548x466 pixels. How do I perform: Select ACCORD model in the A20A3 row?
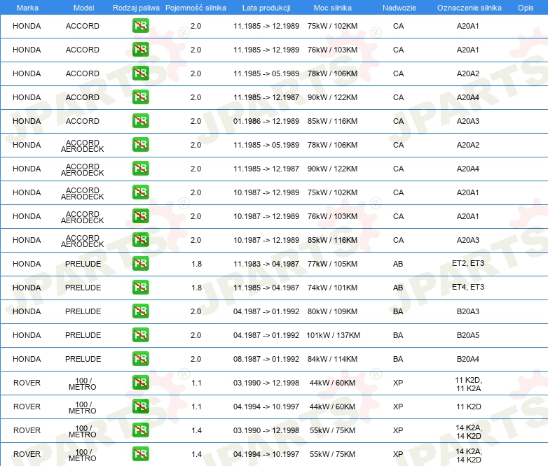pyautogui.click(x=83, y=121)
